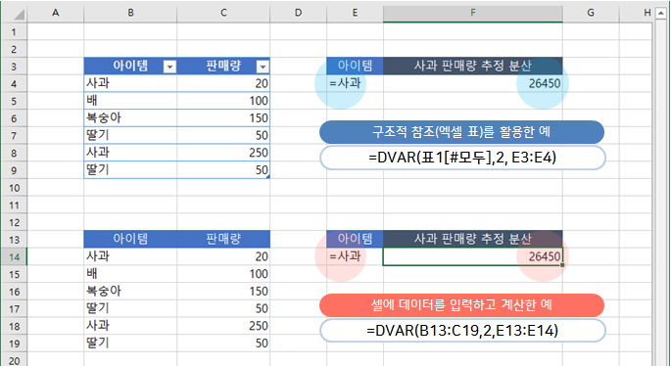Click the fill handle of cell F14
Image resolution: width=671 pixels, height=366 pixels.
[x=562, y=265]
